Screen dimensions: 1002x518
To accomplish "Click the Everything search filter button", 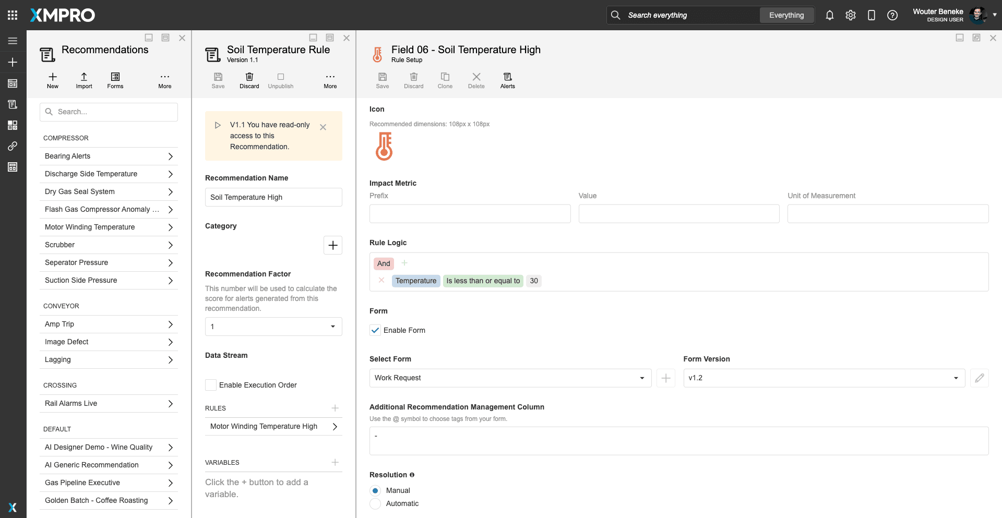I will tap(786, 15).
